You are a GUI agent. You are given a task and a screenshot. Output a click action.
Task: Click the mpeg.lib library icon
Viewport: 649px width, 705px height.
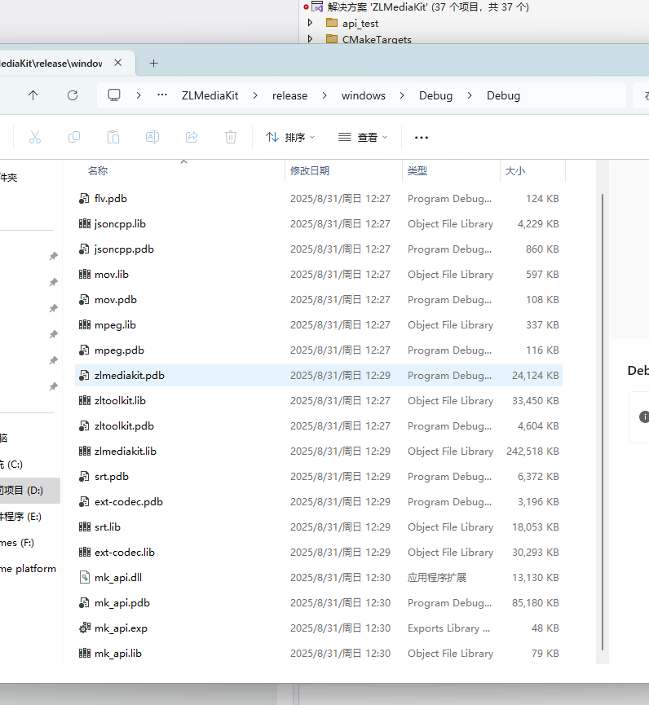tap(85, 324)
